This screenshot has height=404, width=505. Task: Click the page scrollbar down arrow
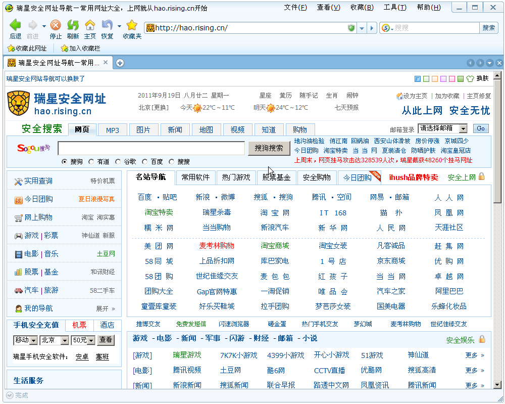(497, 384)
